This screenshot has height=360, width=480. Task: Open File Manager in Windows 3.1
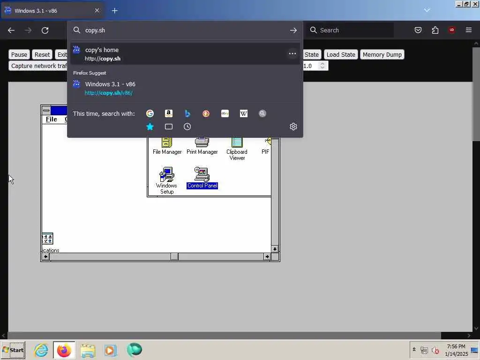pos(167,146)
